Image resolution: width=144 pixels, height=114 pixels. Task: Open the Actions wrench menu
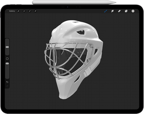(18, 11)
